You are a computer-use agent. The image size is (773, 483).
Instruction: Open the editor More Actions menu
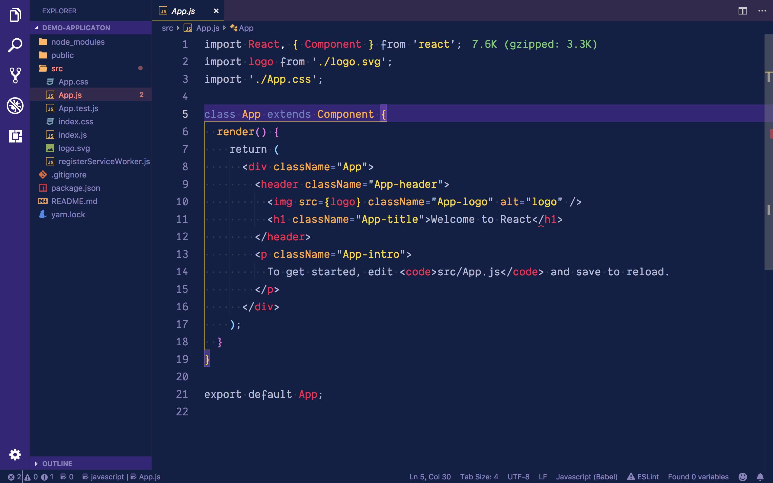[x=762, y=11]
